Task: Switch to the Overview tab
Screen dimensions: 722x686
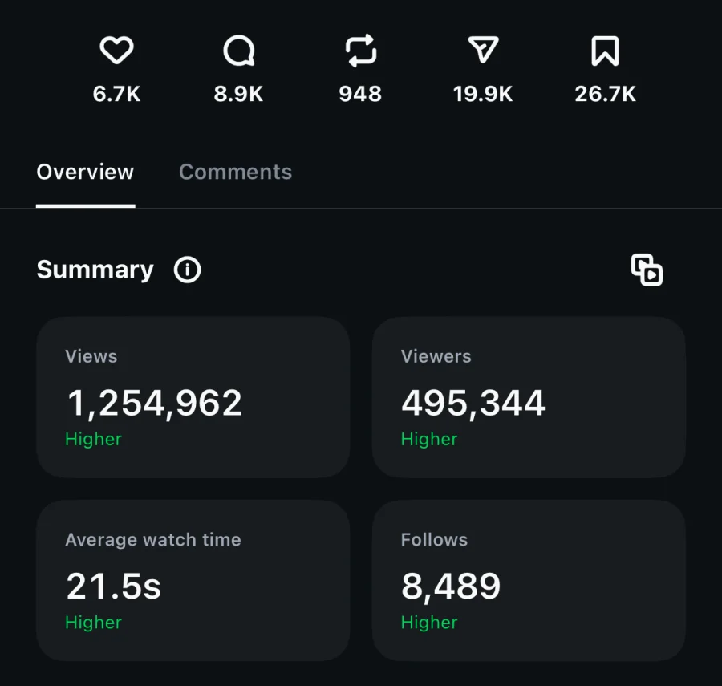Action: click(x=85, y=173)
